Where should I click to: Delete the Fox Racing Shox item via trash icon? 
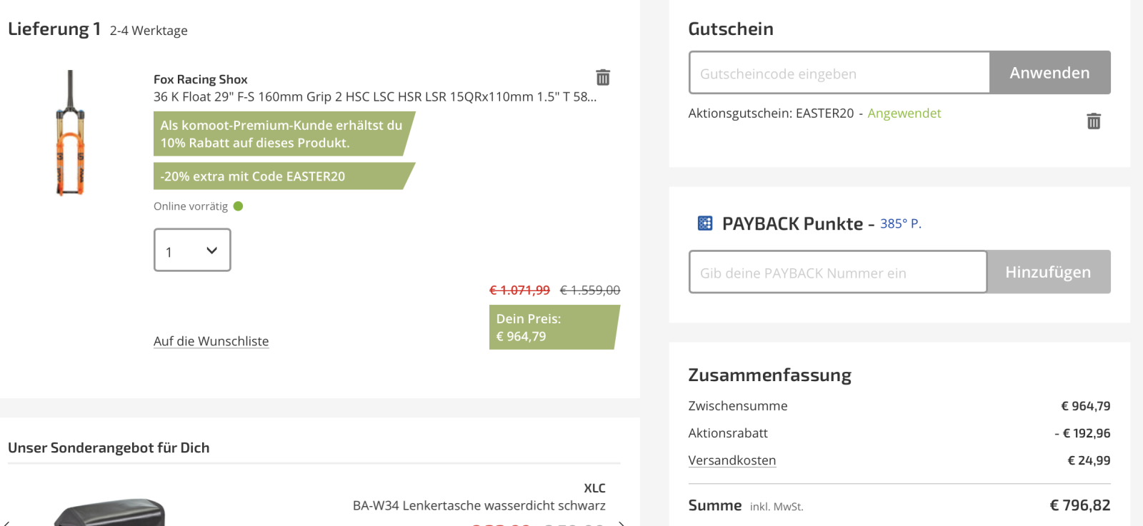603,77
